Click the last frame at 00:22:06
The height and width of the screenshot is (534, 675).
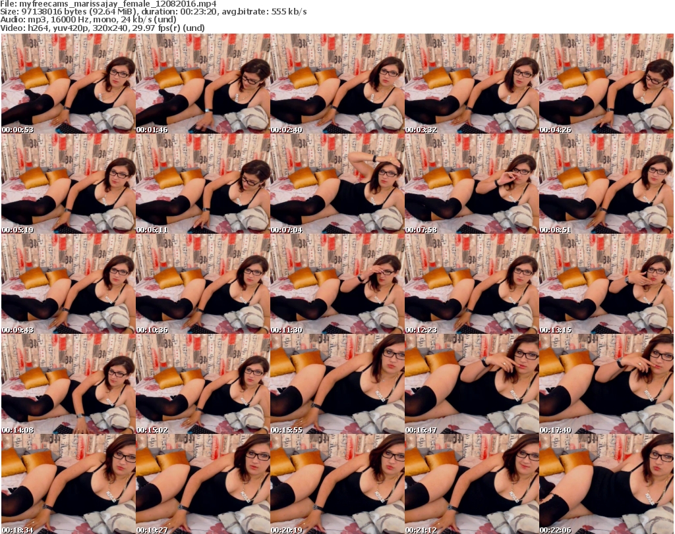tap(606, 484)
